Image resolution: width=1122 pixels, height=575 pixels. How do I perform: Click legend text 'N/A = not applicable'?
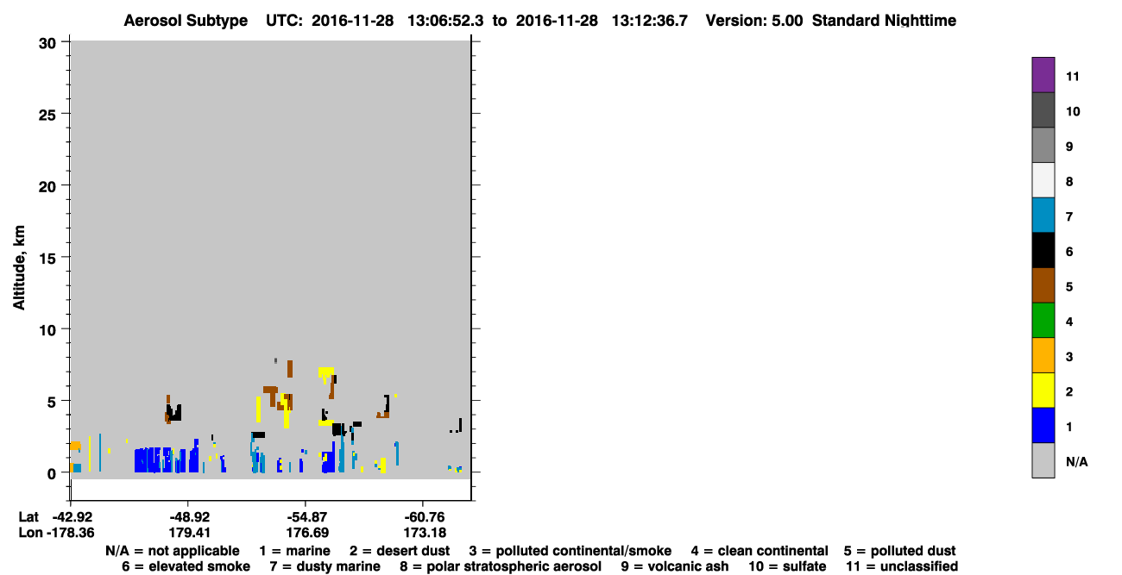[x=173, y=551]
